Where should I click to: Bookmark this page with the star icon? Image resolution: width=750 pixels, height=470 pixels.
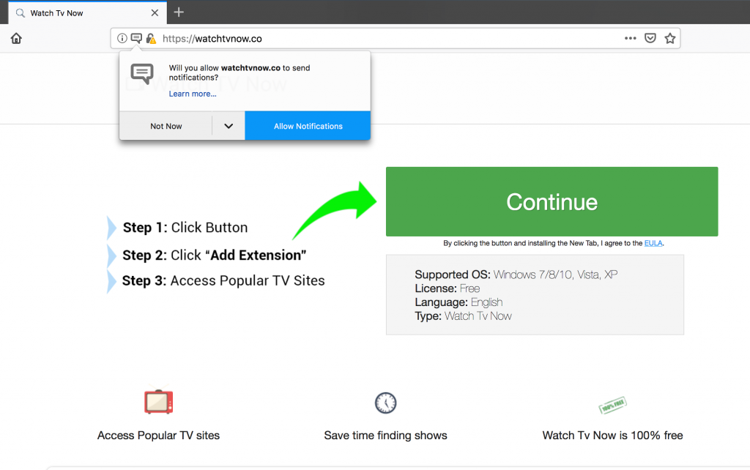click(670, 38)
